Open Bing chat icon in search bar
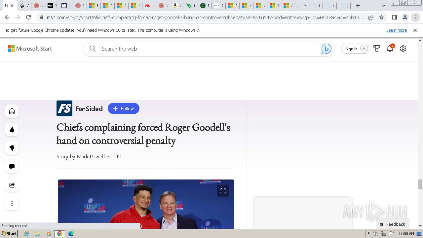423x238 pixels. point(326,49)
